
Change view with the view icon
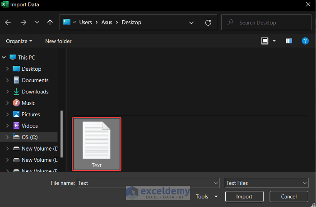tap(265, 41)
